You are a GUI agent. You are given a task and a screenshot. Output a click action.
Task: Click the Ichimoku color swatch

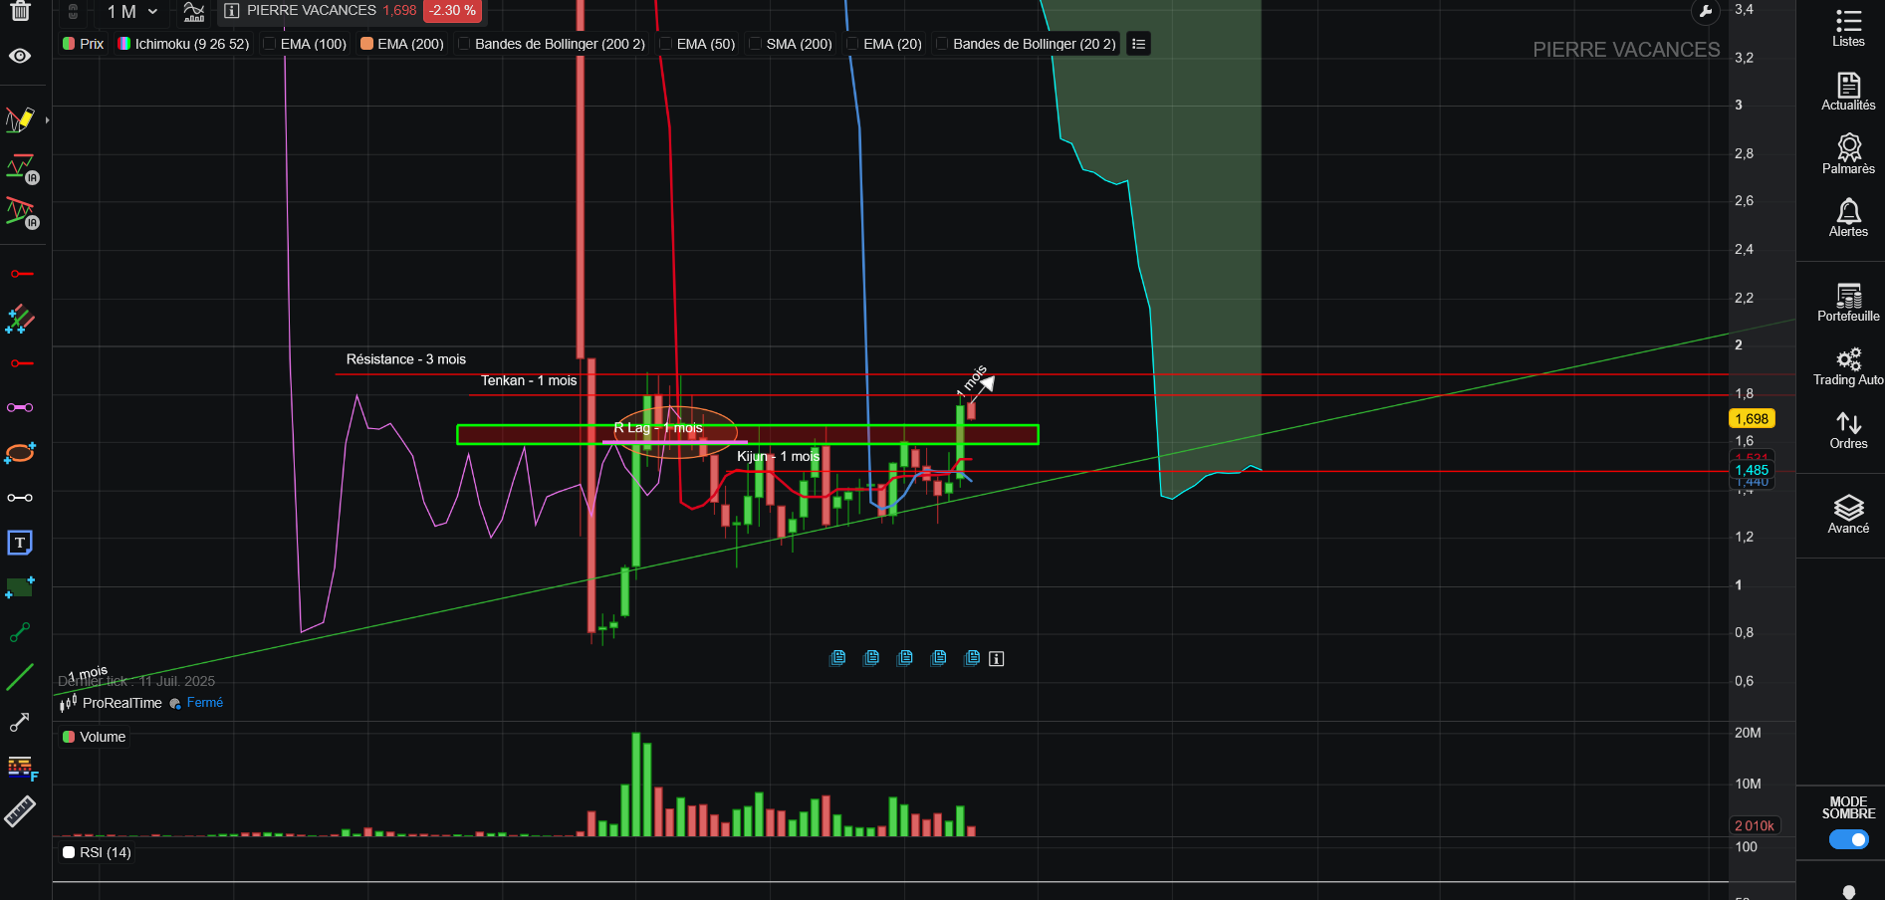[124, 44]
